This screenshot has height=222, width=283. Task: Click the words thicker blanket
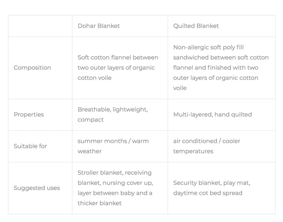pyautogui.click(x=99, y=203)
